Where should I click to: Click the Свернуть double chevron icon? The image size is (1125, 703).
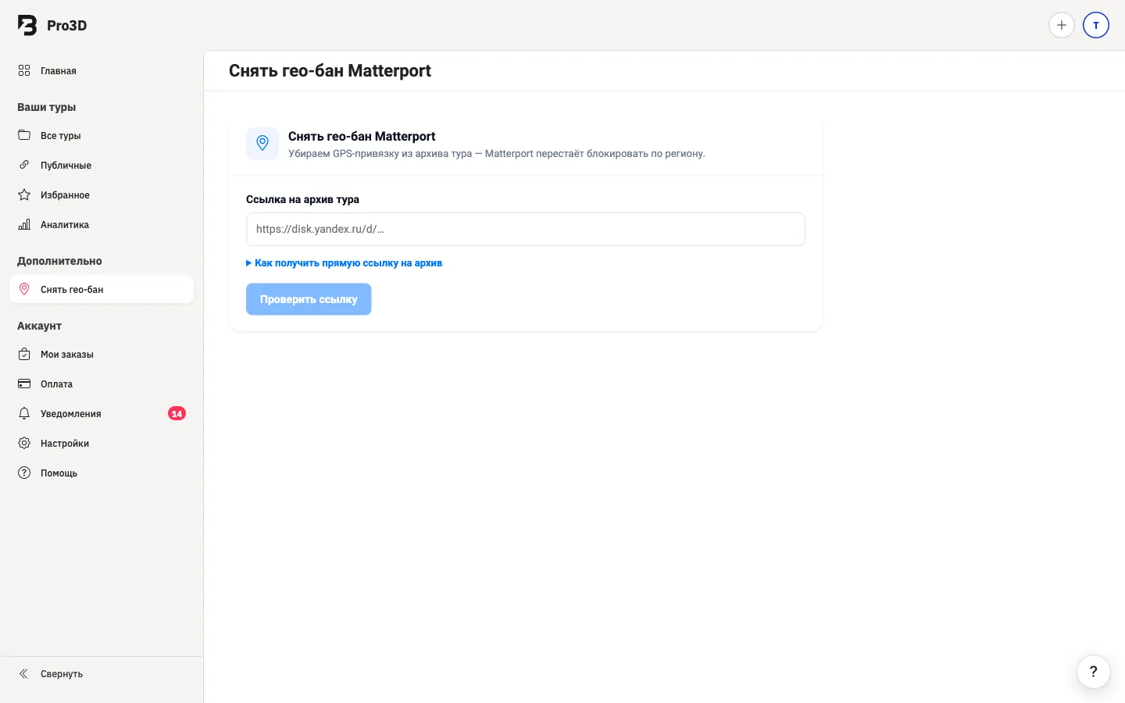point(24,673)
